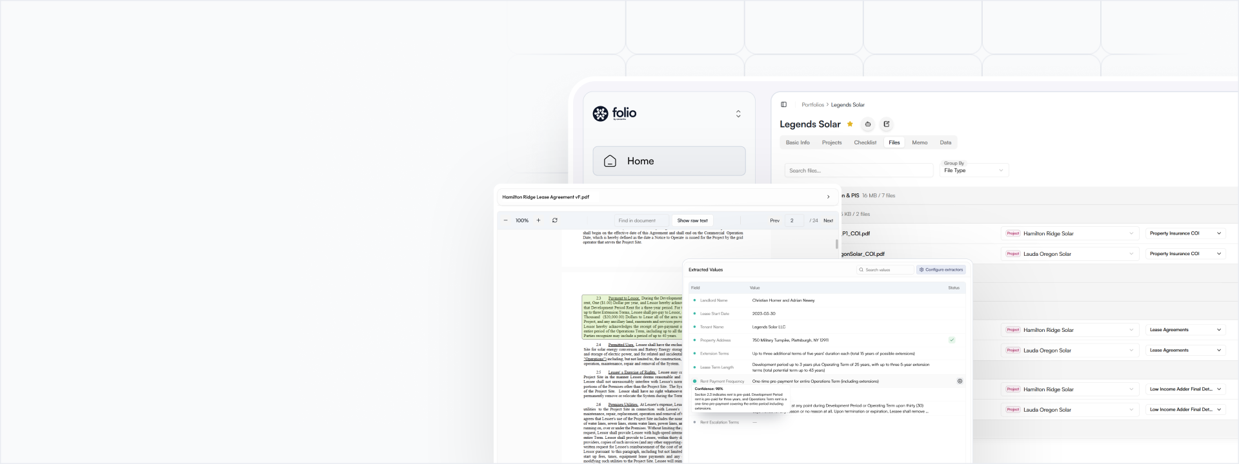
Task: Click the P1_COI.pdf file name
Action: tap(856, 233)
